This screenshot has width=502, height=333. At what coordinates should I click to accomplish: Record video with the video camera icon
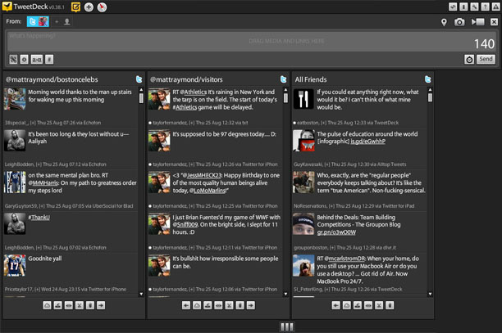[477, 22]
